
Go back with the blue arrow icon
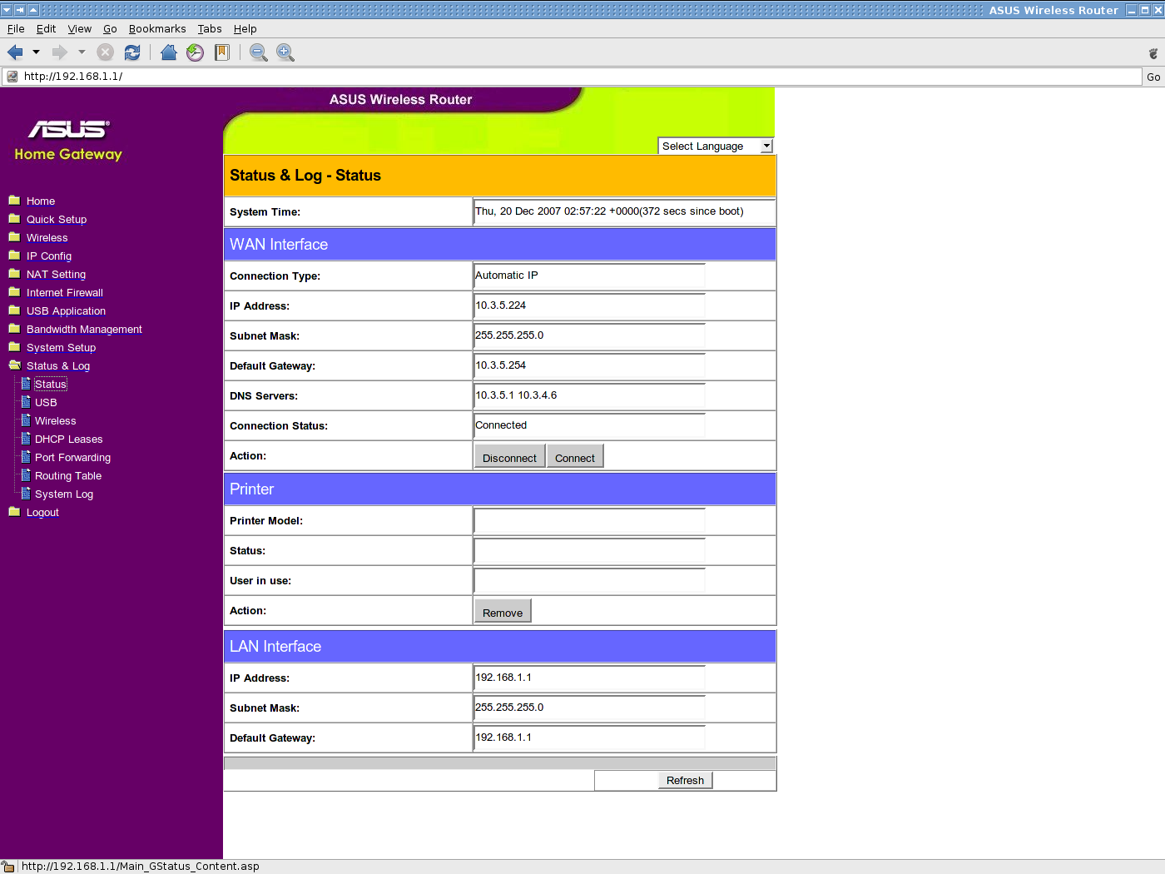[x=15, y=52]
